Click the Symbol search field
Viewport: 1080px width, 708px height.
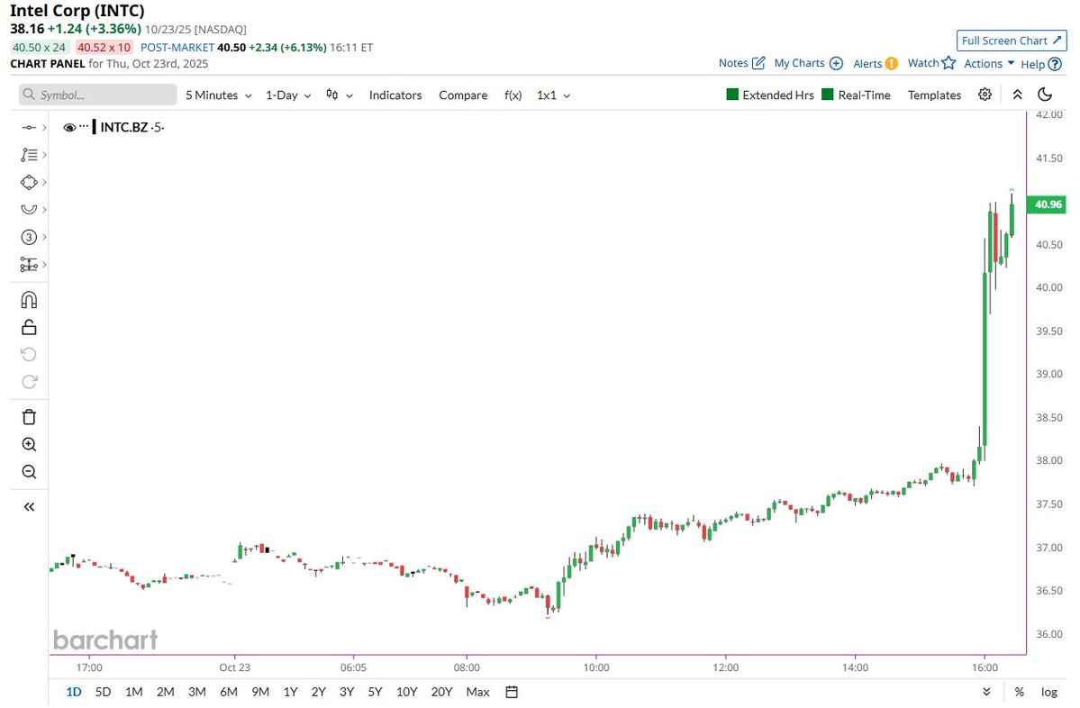click(98, 95)
